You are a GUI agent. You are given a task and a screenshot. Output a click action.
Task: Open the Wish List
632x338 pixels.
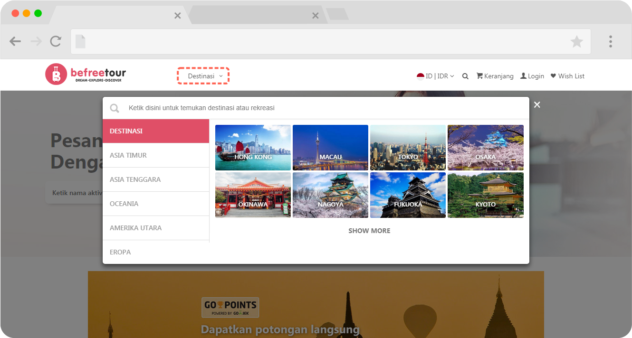coord(567,76)
